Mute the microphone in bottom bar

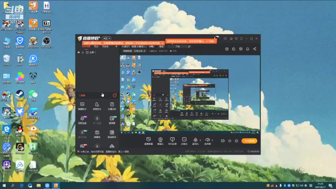point(195,140)
